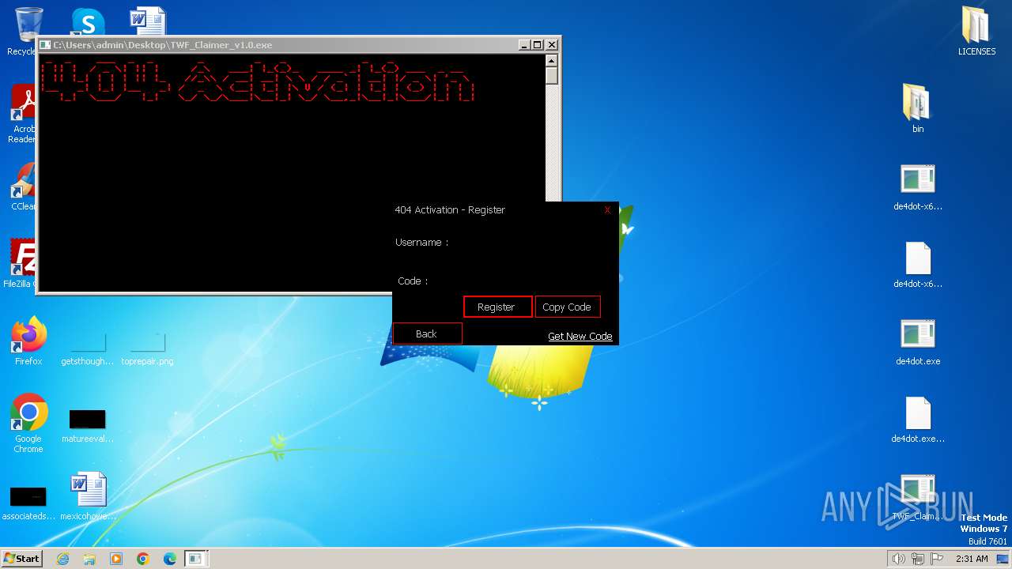Open the Get New Code link
The image size is (1012, 569).
tap(580, 336)
